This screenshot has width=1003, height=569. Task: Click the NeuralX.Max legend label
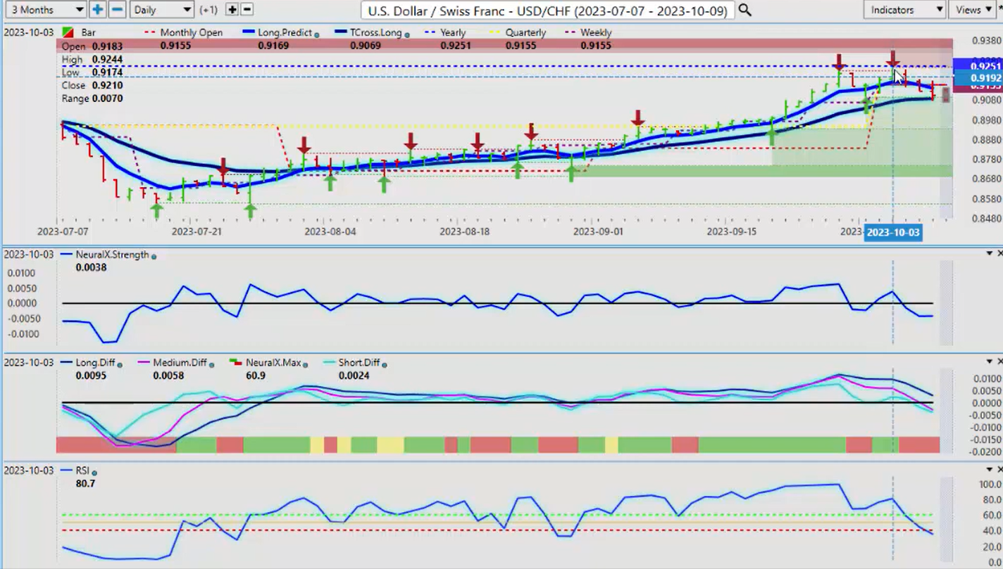tap(273, 363)
